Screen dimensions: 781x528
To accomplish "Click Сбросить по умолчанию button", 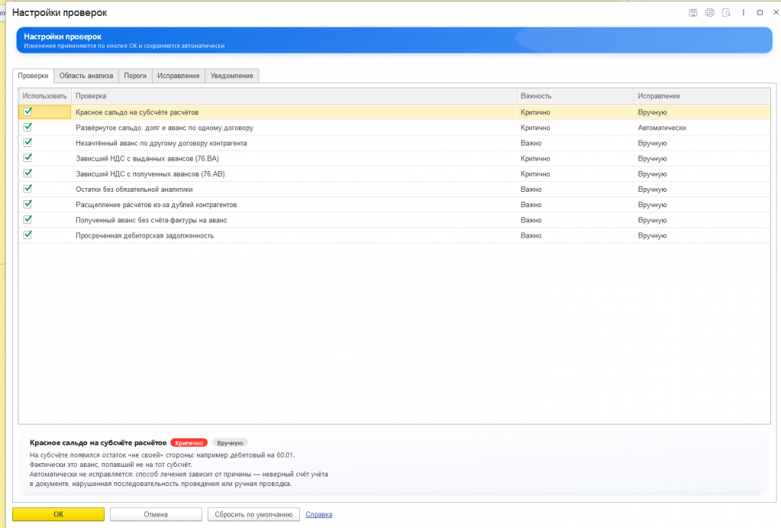I will [x=253, y=514].
